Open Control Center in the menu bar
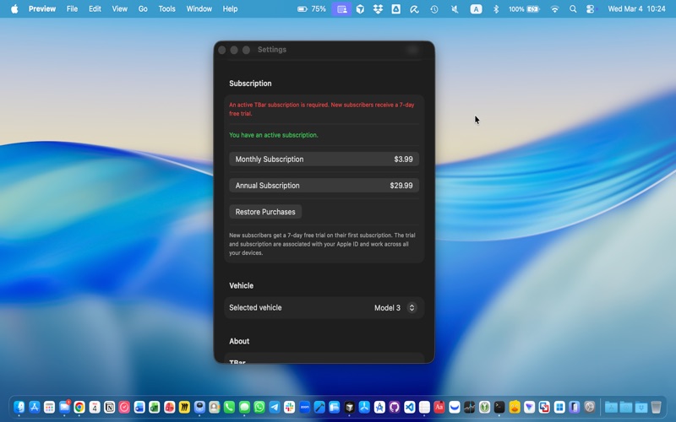This screenshot has height=422, width=676. tap(591, 8)
